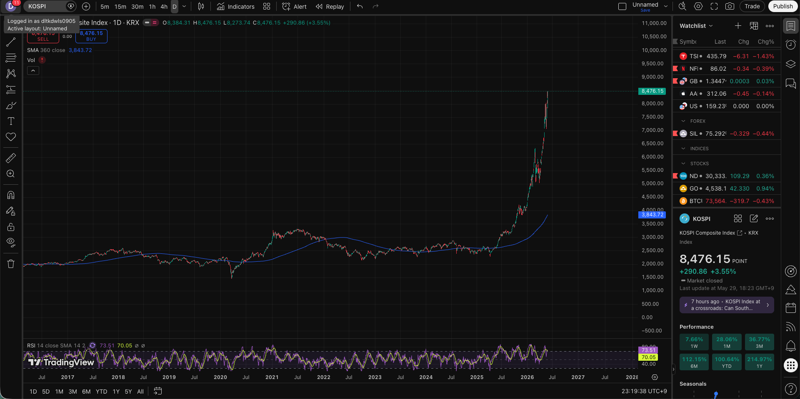Open chart type candlestick selector
The image size is (800, 399).
tap(201, 6)
